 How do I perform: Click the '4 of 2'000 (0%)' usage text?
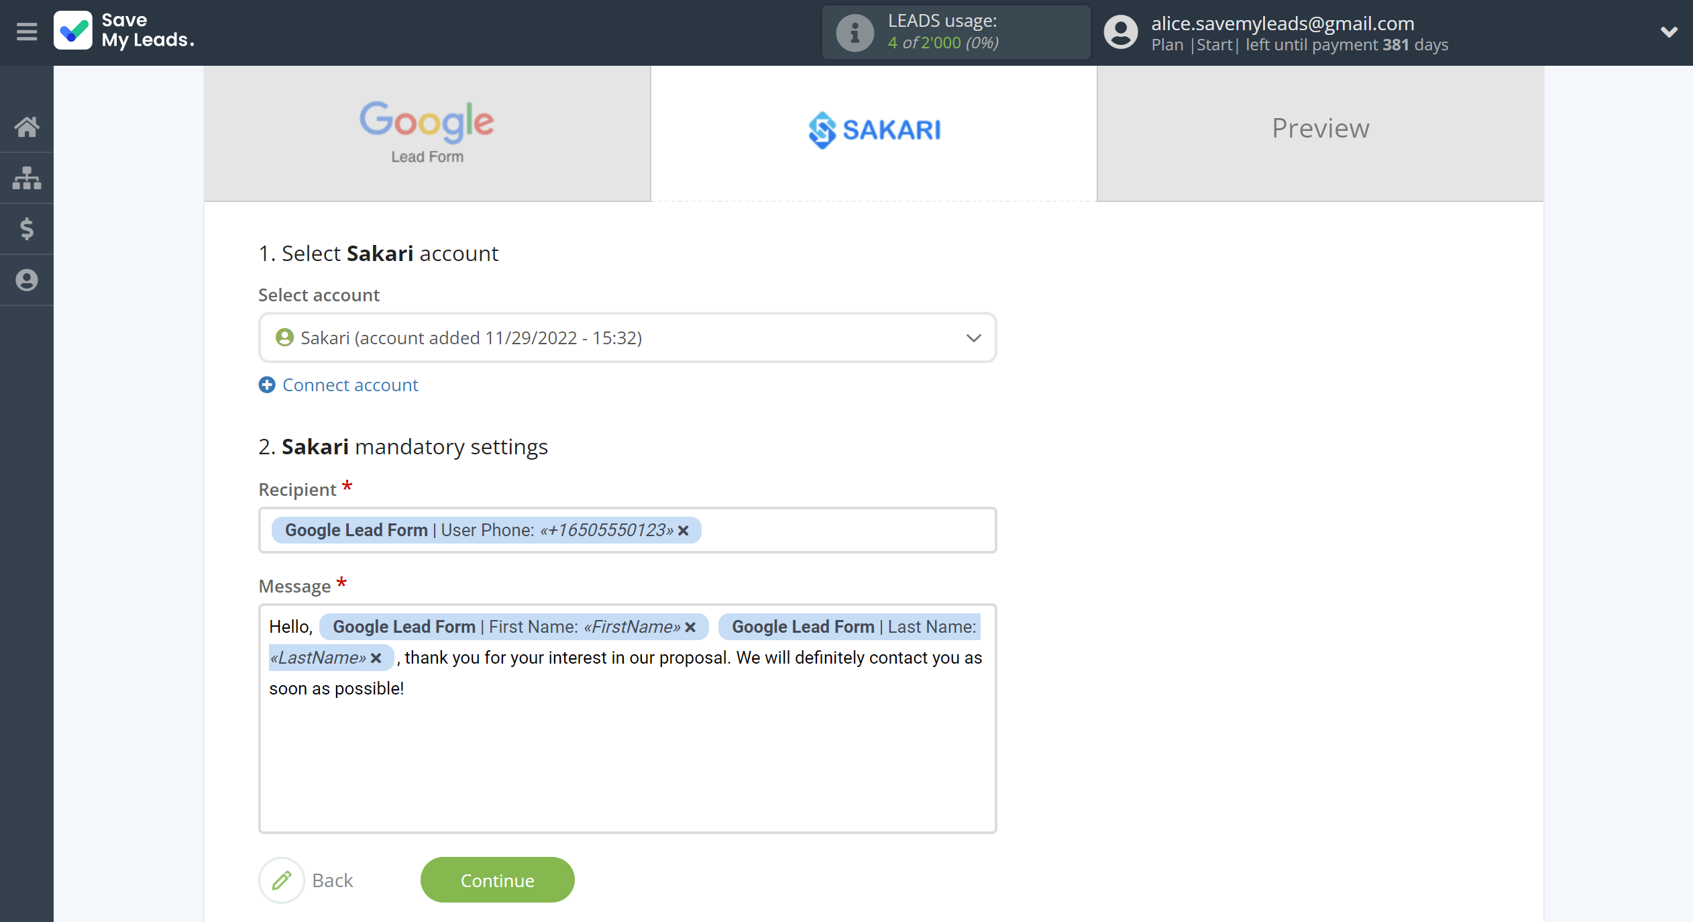pos(943,43)
